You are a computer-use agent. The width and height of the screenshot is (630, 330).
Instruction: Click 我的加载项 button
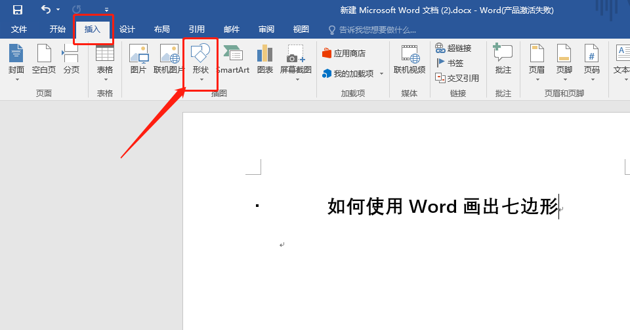coord(348,74)
